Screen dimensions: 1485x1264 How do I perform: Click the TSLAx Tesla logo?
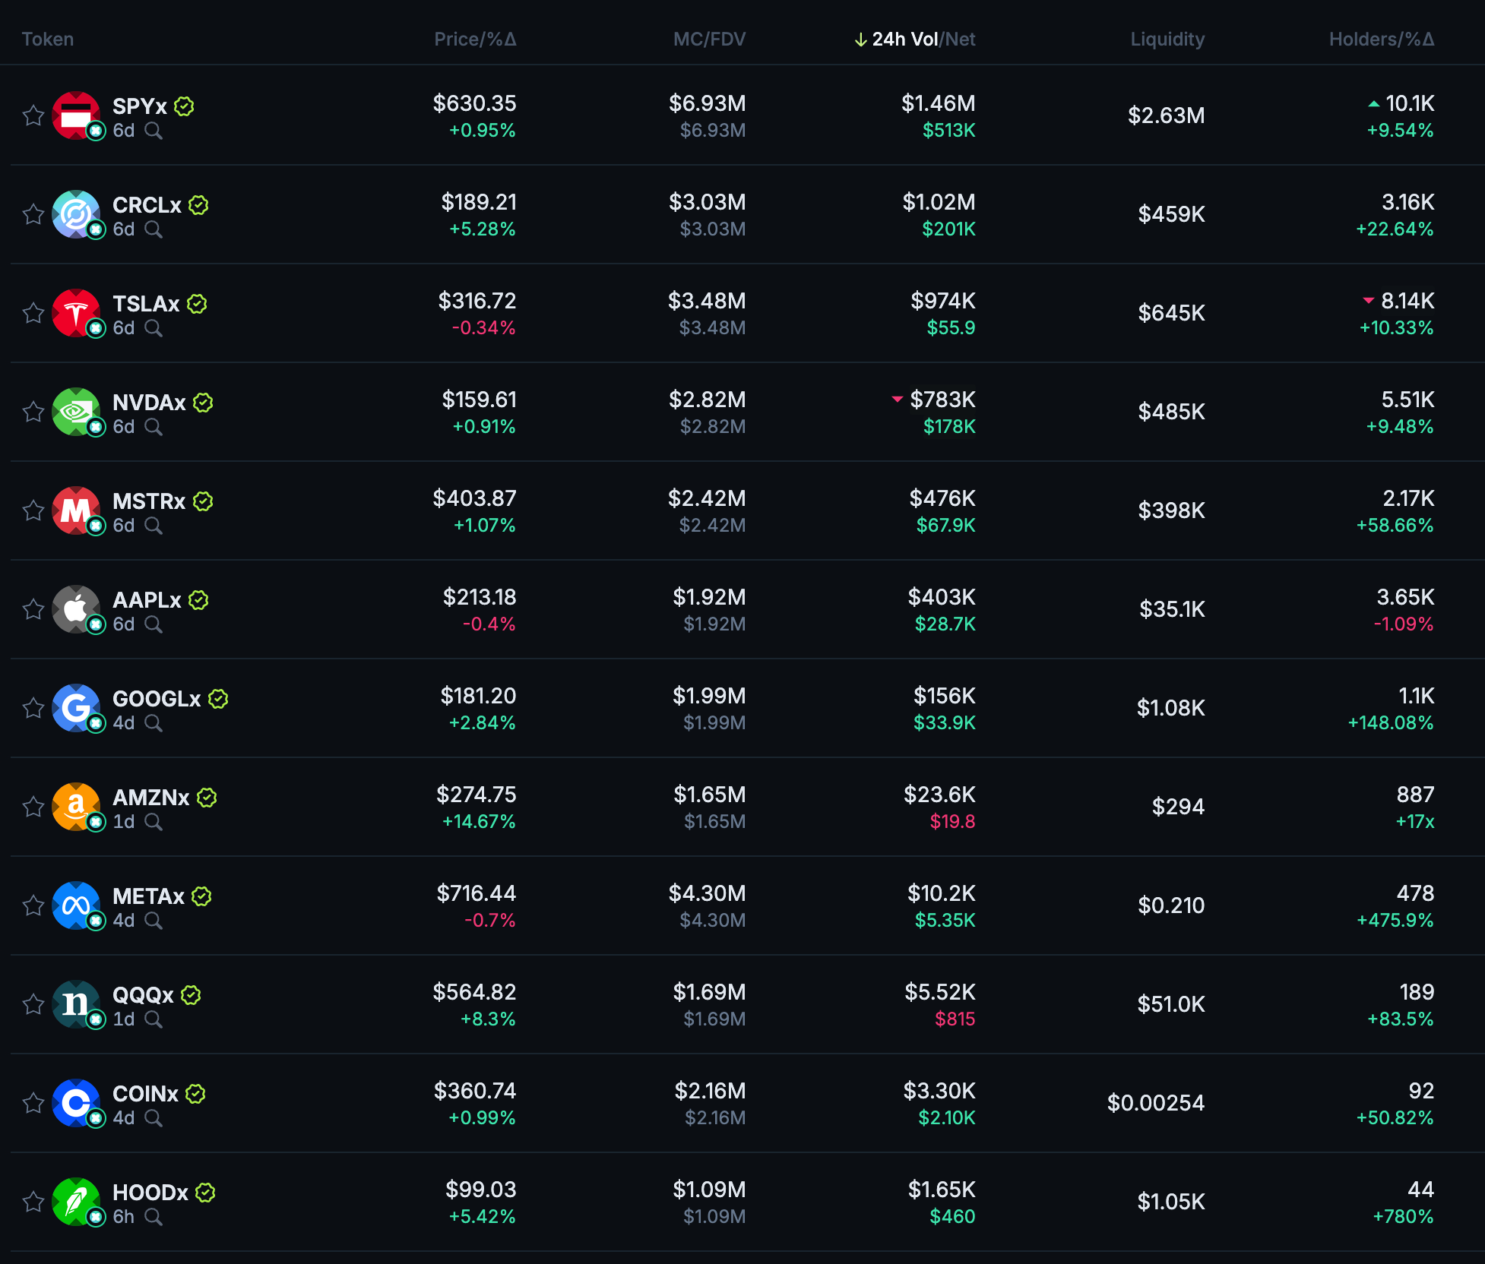coord(76,313)
